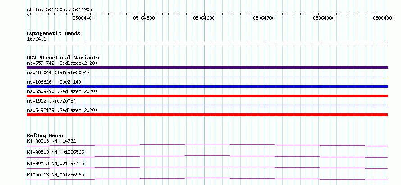Open the KIAA0513|NM_014732 transcript label

pyautogui.click(x=51, y=141)
